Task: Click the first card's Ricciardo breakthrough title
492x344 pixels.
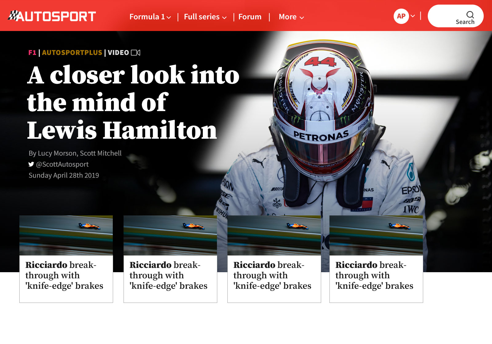Action: pos(64,275)
